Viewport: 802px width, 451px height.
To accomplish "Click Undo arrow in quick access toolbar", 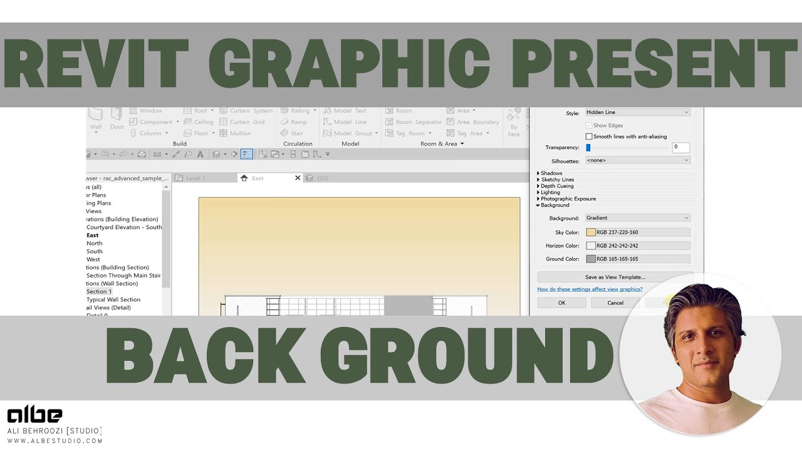I will click(105, 154).
